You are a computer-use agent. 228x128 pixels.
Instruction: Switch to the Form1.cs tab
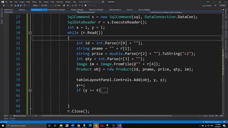tap(130, 10)
